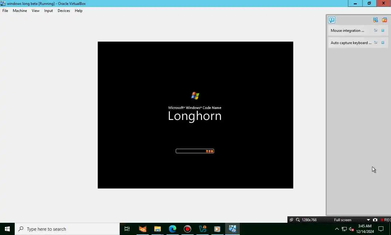Click the taskbar search box

[x=67, y=229]
